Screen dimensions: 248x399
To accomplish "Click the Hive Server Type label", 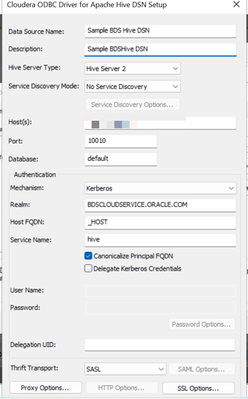I will [x=34, y=68].
